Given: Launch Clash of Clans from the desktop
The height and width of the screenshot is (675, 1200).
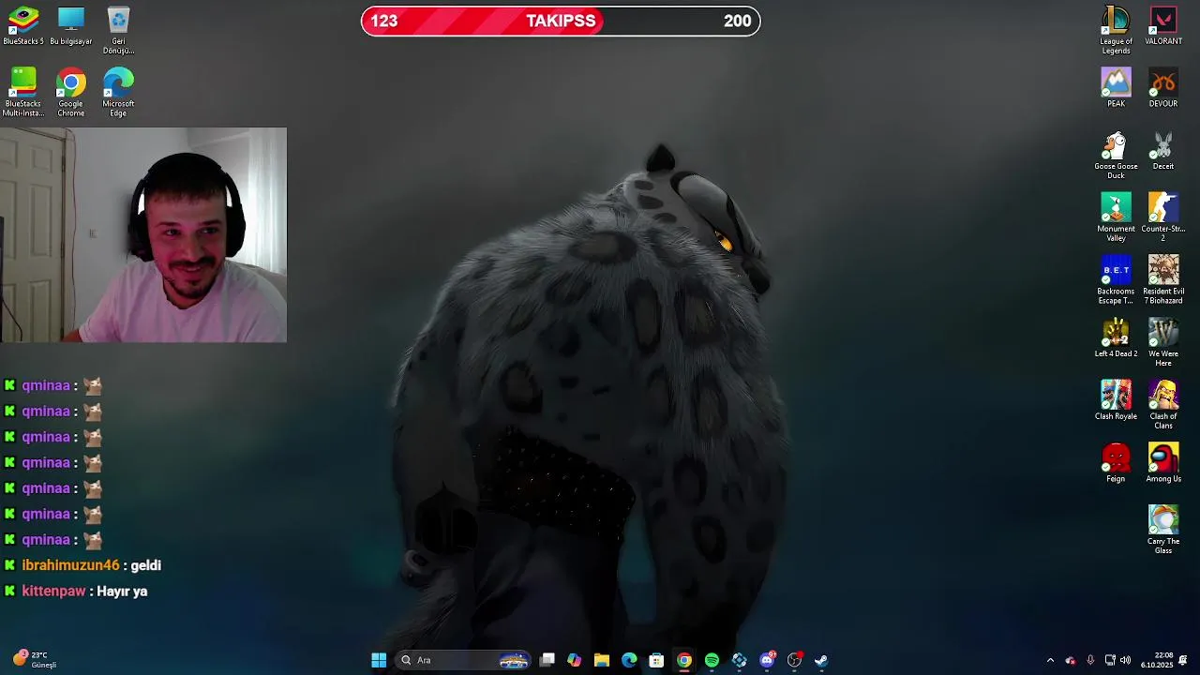Looking at the screenshot, I should 1163,405.
